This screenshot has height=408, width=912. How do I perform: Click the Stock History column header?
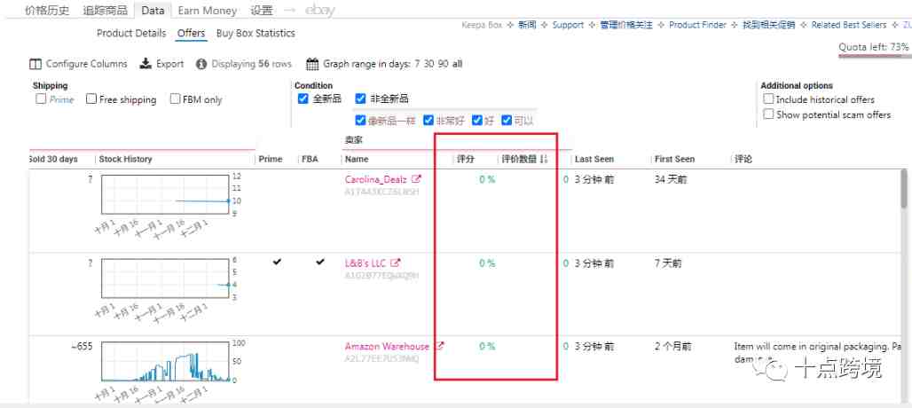125,159
